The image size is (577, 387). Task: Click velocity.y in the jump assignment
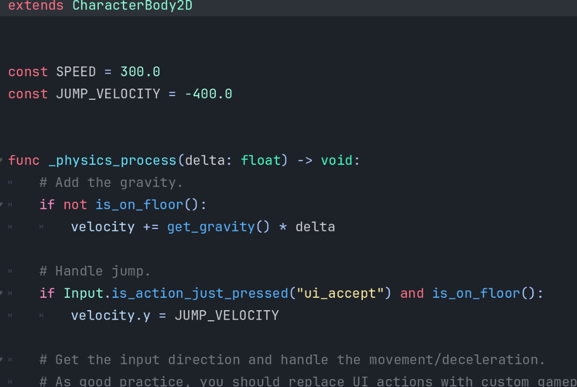pos(111,315)
